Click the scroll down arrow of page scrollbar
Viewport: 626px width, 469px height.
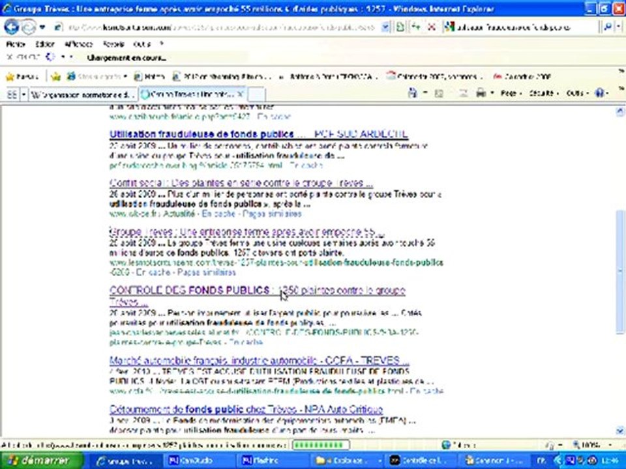pos(620,431)
